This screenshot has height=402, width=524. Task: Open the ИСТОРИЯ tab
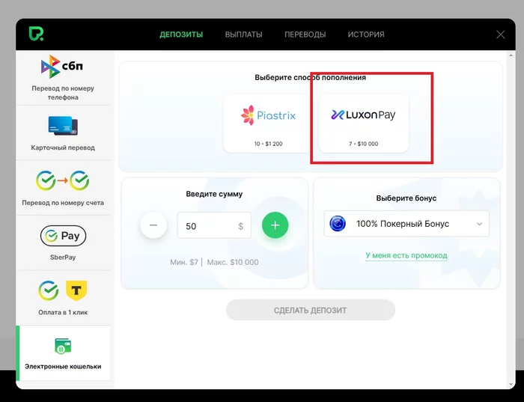(366, 34)
